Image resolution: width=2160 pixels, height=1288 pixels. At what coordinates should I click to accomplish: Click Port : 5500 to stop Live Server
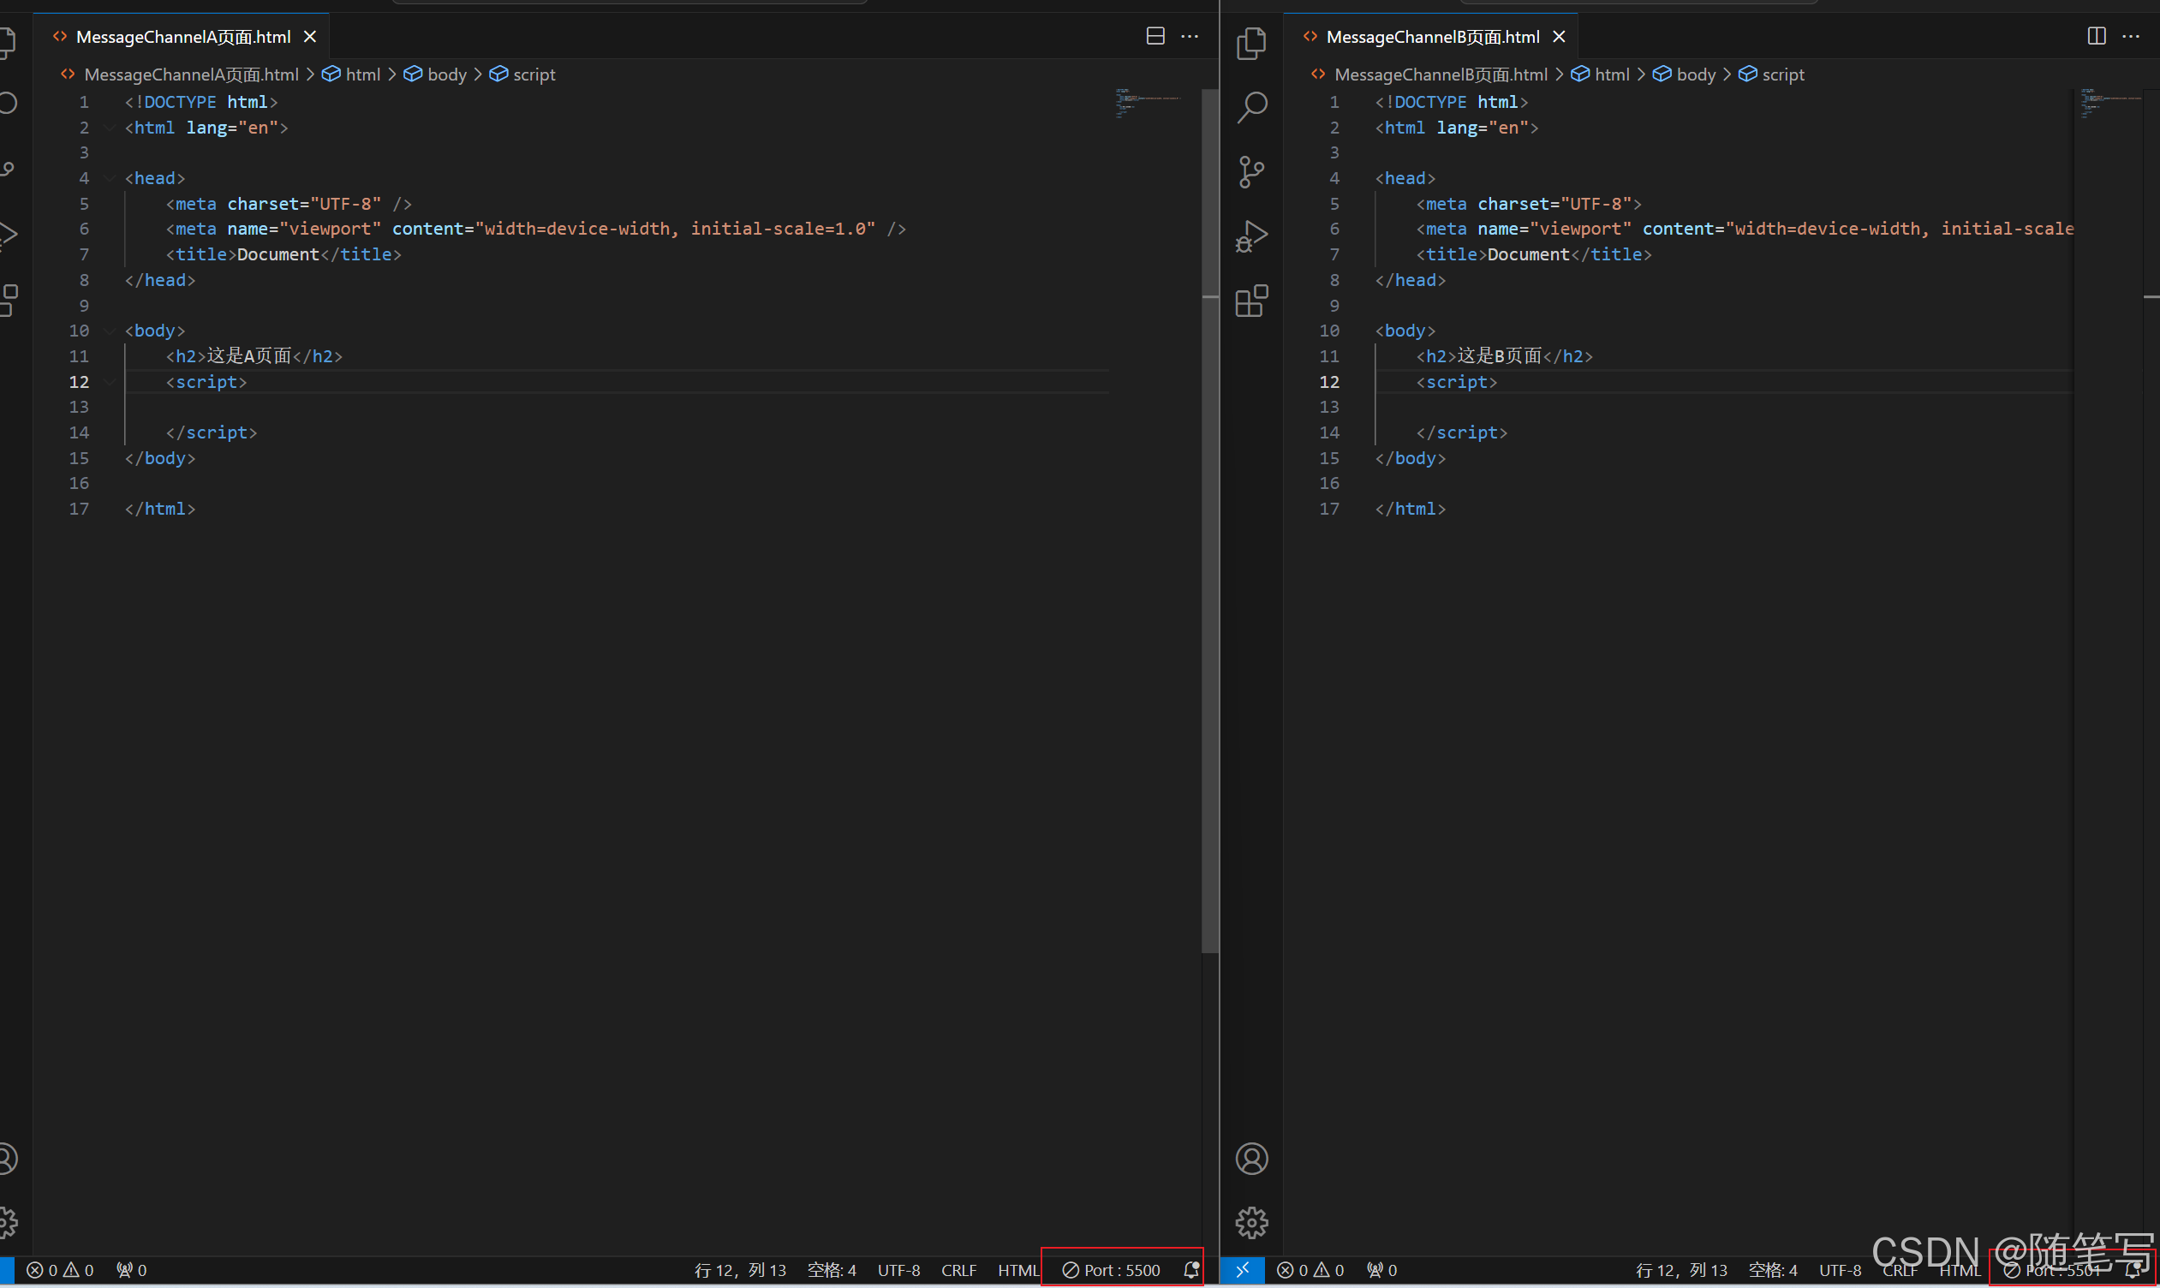point(1115,1269)
